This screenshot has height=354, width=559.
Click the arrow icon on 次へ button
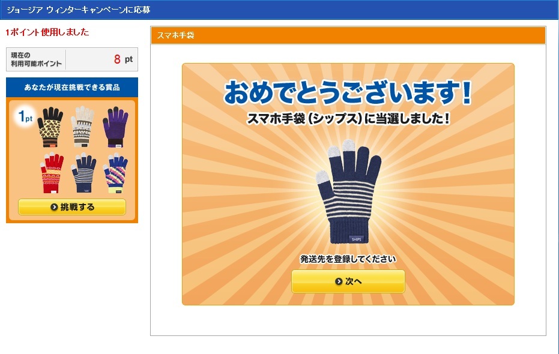click(338, 281)
